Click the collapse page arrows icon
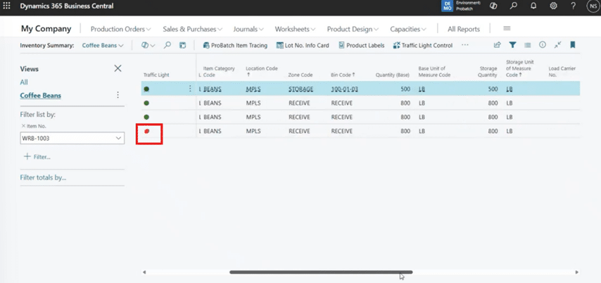This screenshot has width=601, height=283. pos(557,45)
